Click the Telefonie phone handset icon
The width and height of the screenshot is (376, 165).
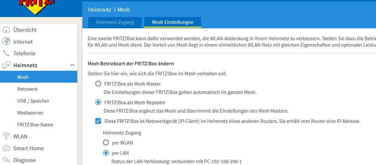pyautogui.click(x=6, y=53)
